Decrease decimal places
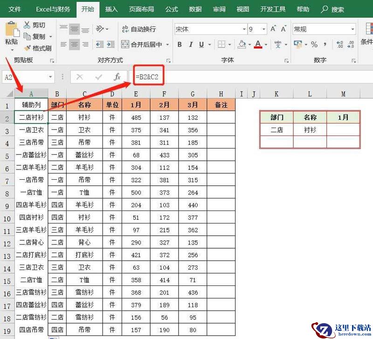The image size is (373, 339). [351, 44]
